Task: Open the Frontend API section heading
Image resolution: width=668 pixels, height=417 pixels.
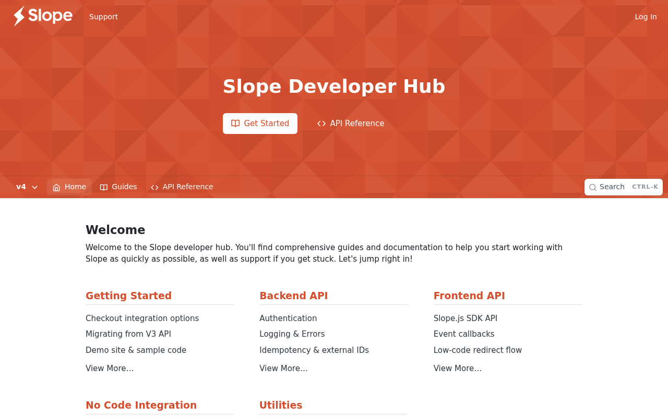Action: pos(469,296)
